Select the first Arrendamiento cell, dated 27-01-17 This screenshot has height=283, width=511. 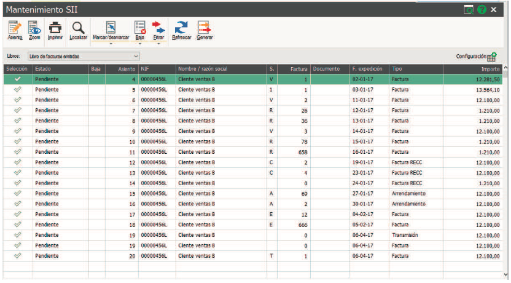416,194
